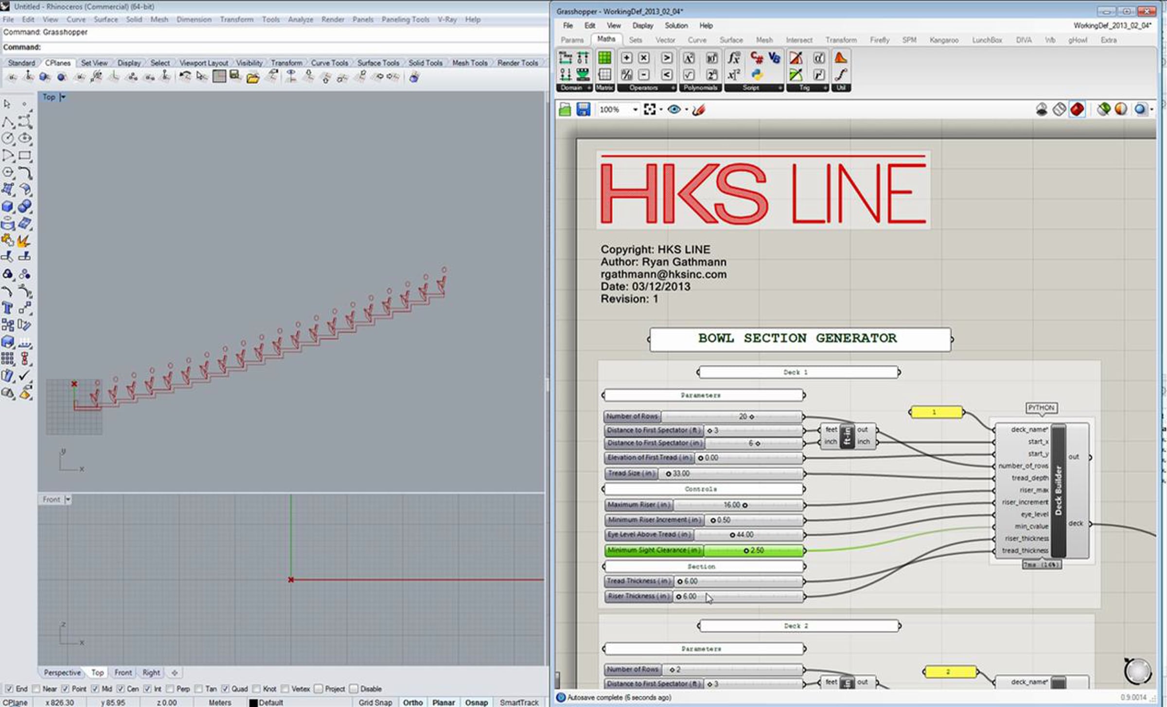Toggle the Mid osnap checkbox
The height and width of the screenshot is (707, 1167).
tap(95, 689)
